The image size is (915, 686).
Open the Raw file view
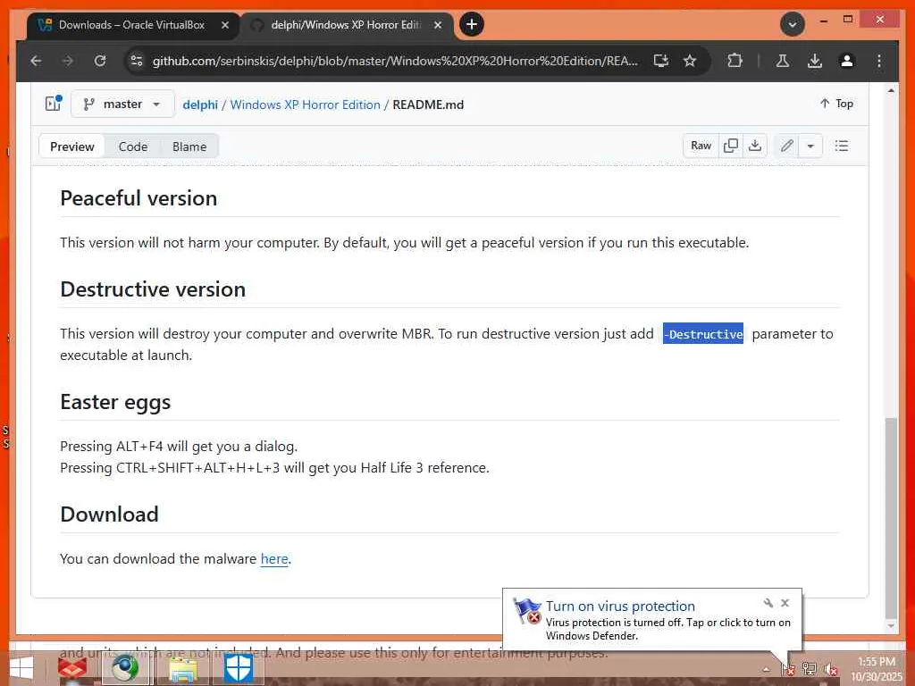click(x=701, y=146)
